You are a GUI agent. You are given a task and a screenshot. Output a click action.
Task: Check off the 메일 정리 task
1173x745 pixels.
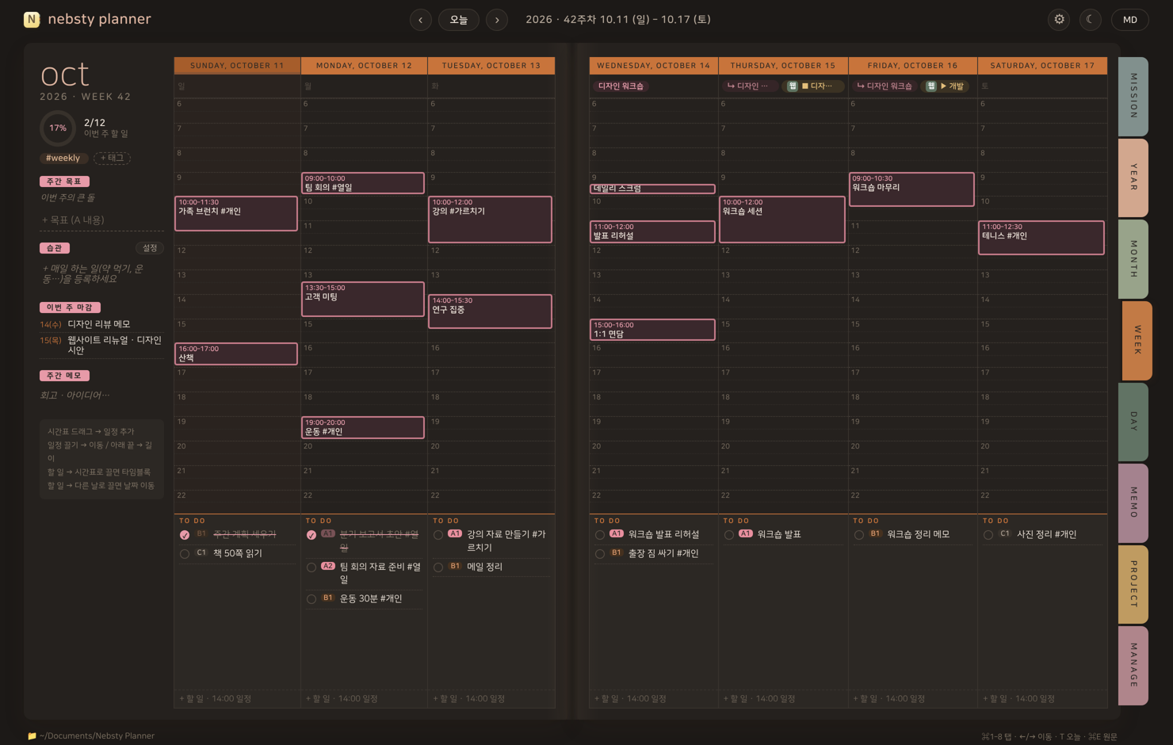438,567
